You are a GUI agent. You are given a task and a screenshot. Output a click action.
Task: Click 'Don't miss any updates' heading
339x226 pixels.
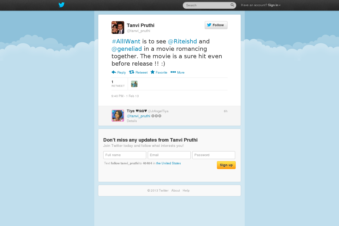point(150,140)
